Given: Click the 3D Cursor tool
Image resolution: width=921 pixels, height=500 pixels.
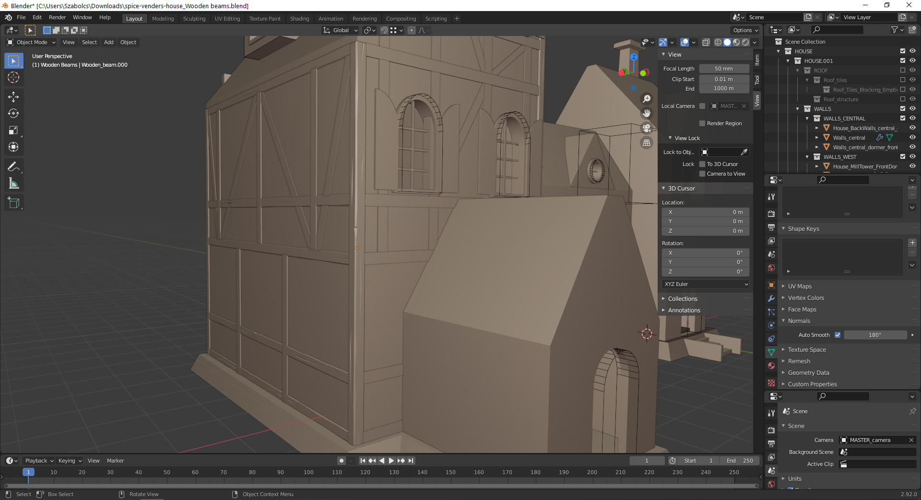Looking at the screenshot, I should (x=13, y=78).
